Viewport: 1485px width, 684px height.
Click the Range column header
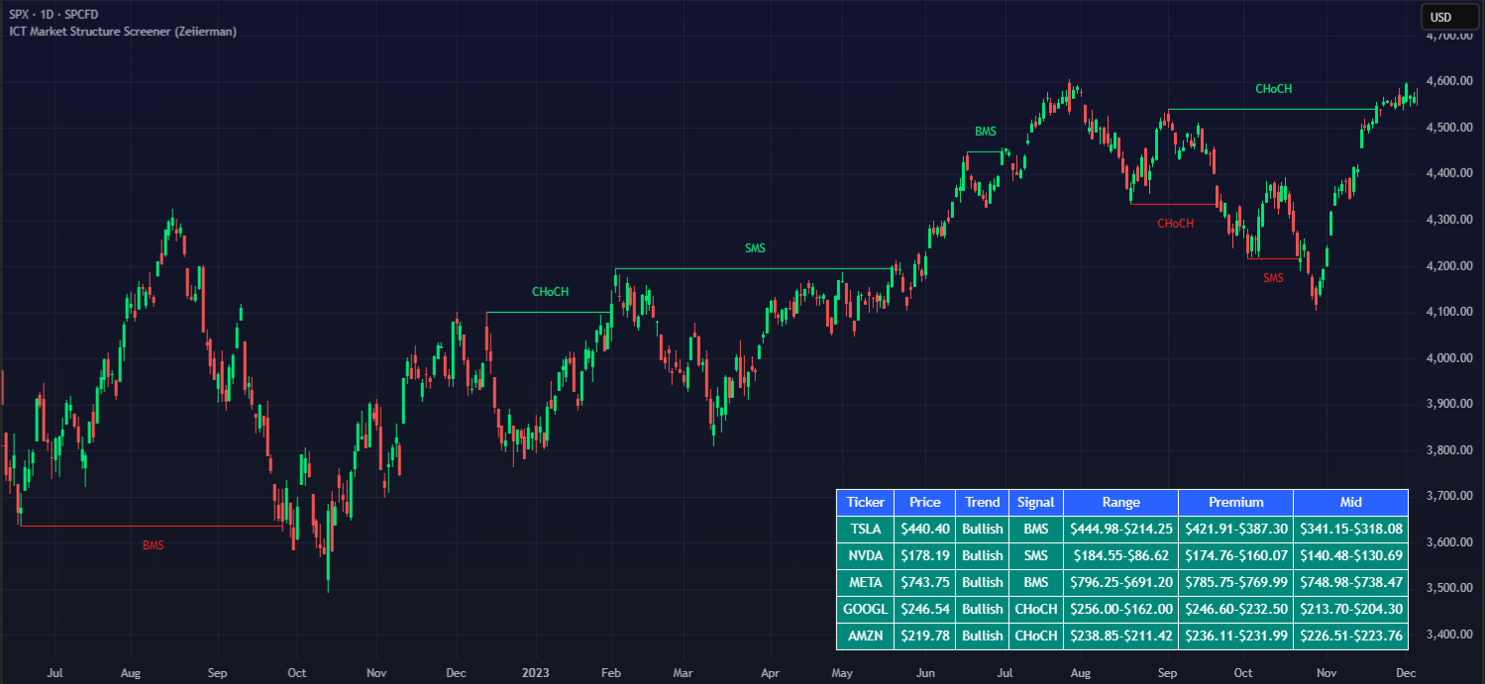(x=1120, y=502)
